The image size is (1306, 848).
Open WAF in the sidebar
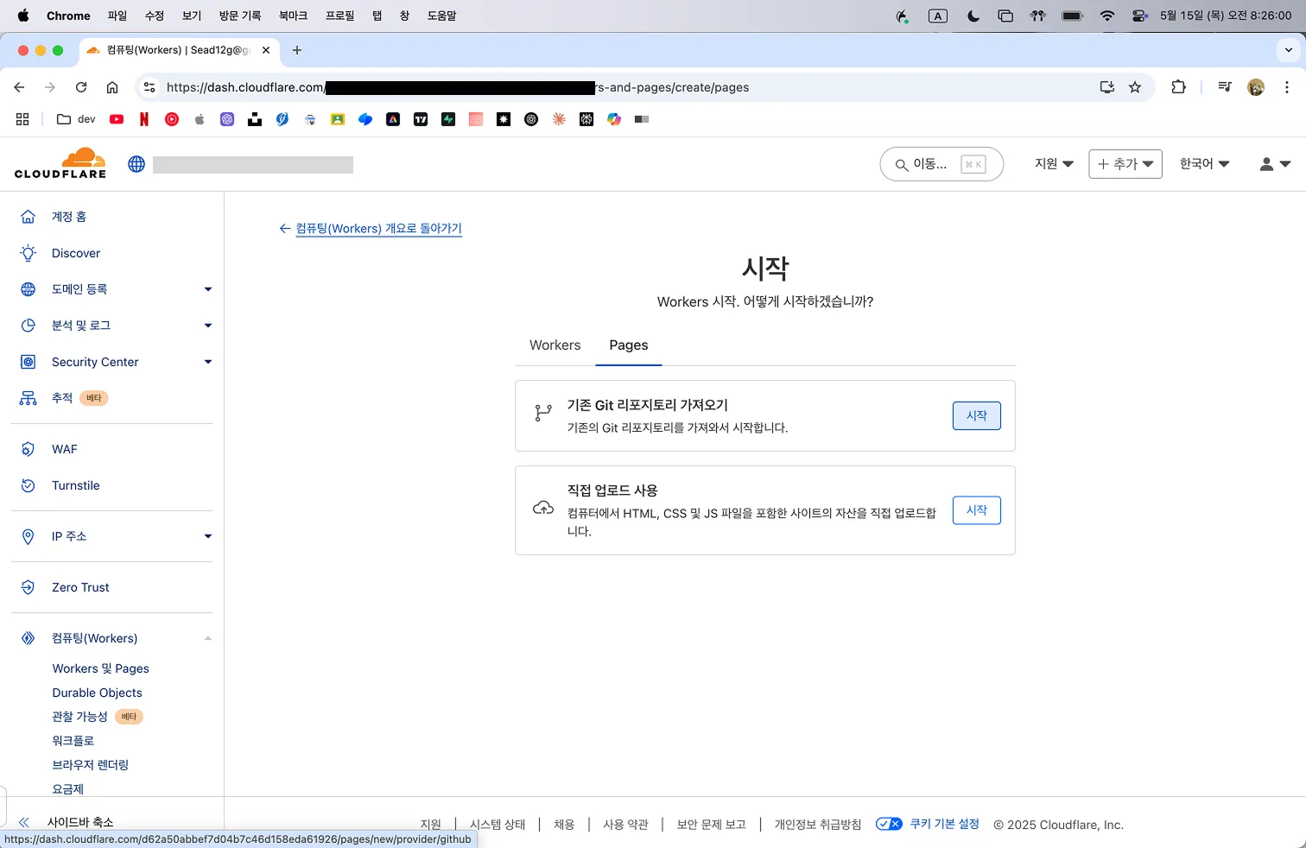[64, 449]
